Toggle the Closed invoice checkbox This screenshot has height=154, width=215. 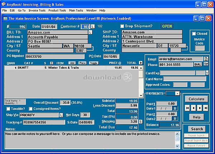click(x=194, y=34)
